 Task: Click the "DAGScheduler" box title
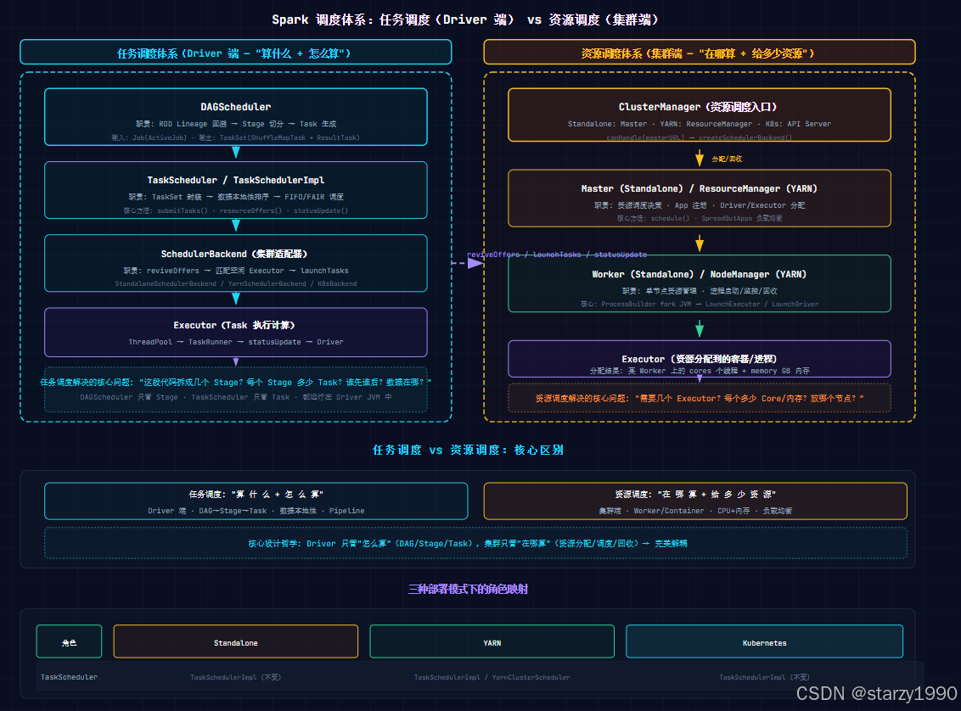coord(236,107)
